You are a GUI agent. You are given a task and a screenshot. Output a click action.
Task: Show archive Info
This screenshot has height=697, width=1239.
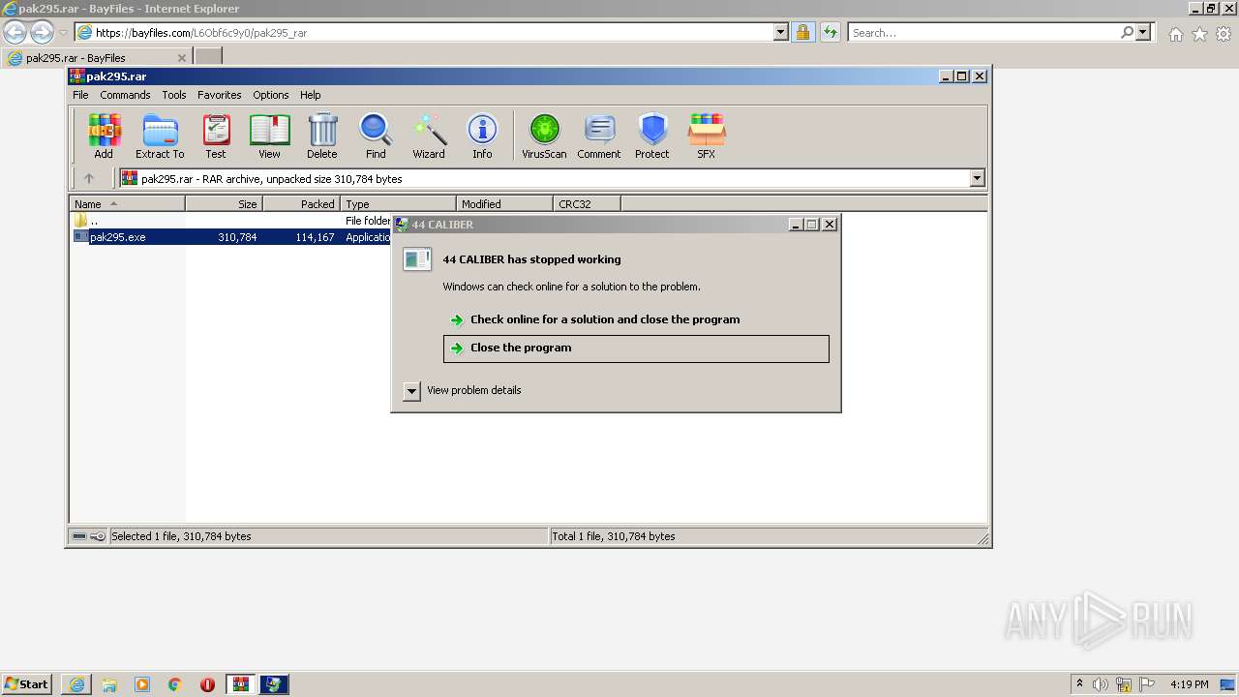(x=482, y=136)
